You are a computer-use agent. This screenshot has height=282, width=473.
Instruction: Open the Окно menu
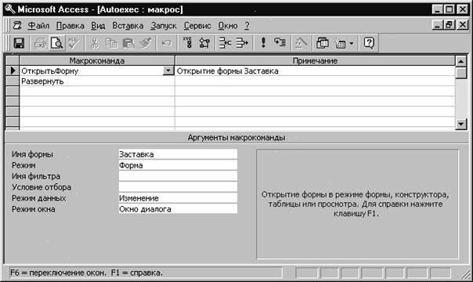228,26
